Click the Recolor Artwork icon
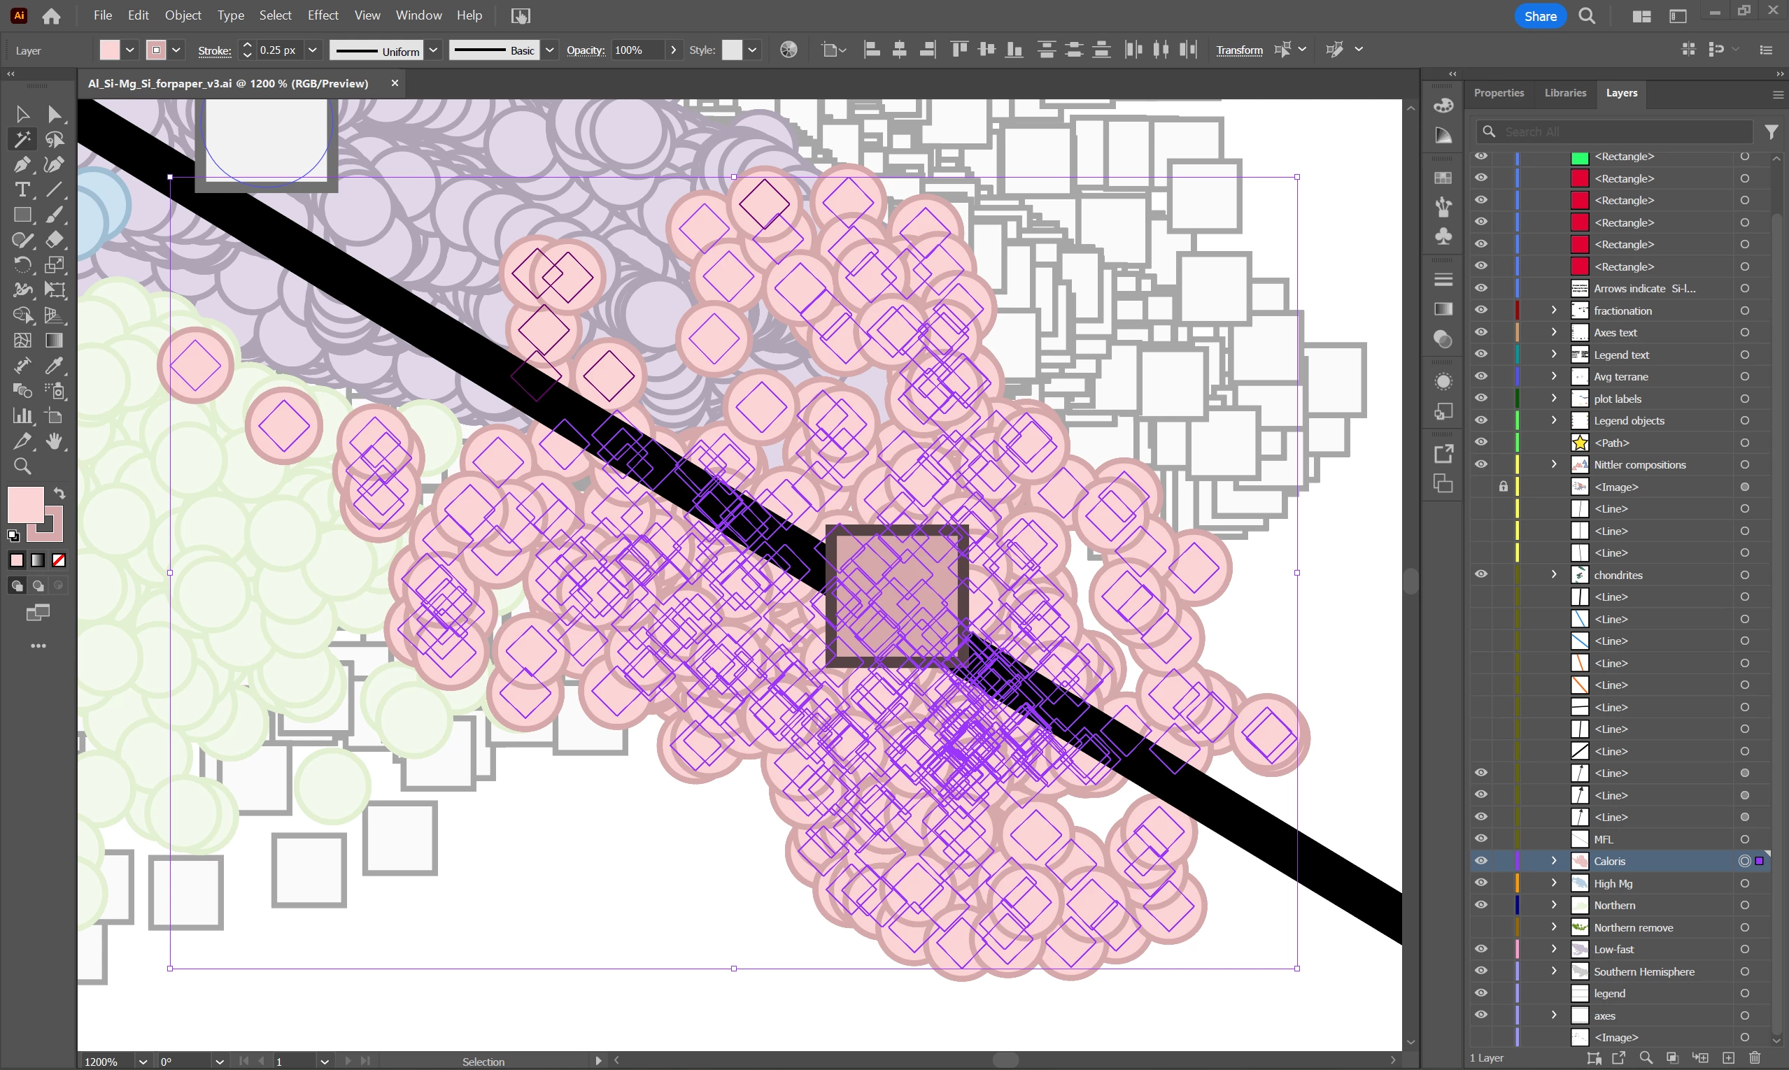Viewport: 1789px width, 1070px height. click(789, 50)
